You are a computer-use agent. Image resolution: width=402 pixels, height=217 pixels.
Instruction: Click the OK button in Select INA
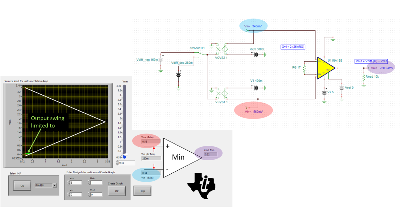[22, 186]
